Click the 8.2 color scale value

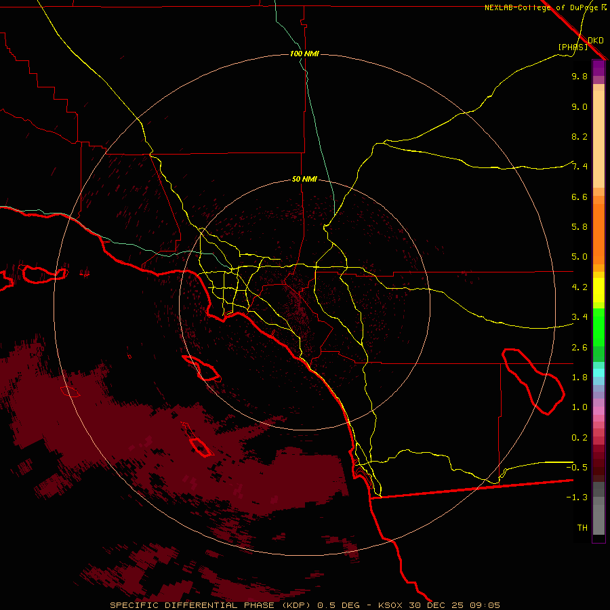(579, 136)
